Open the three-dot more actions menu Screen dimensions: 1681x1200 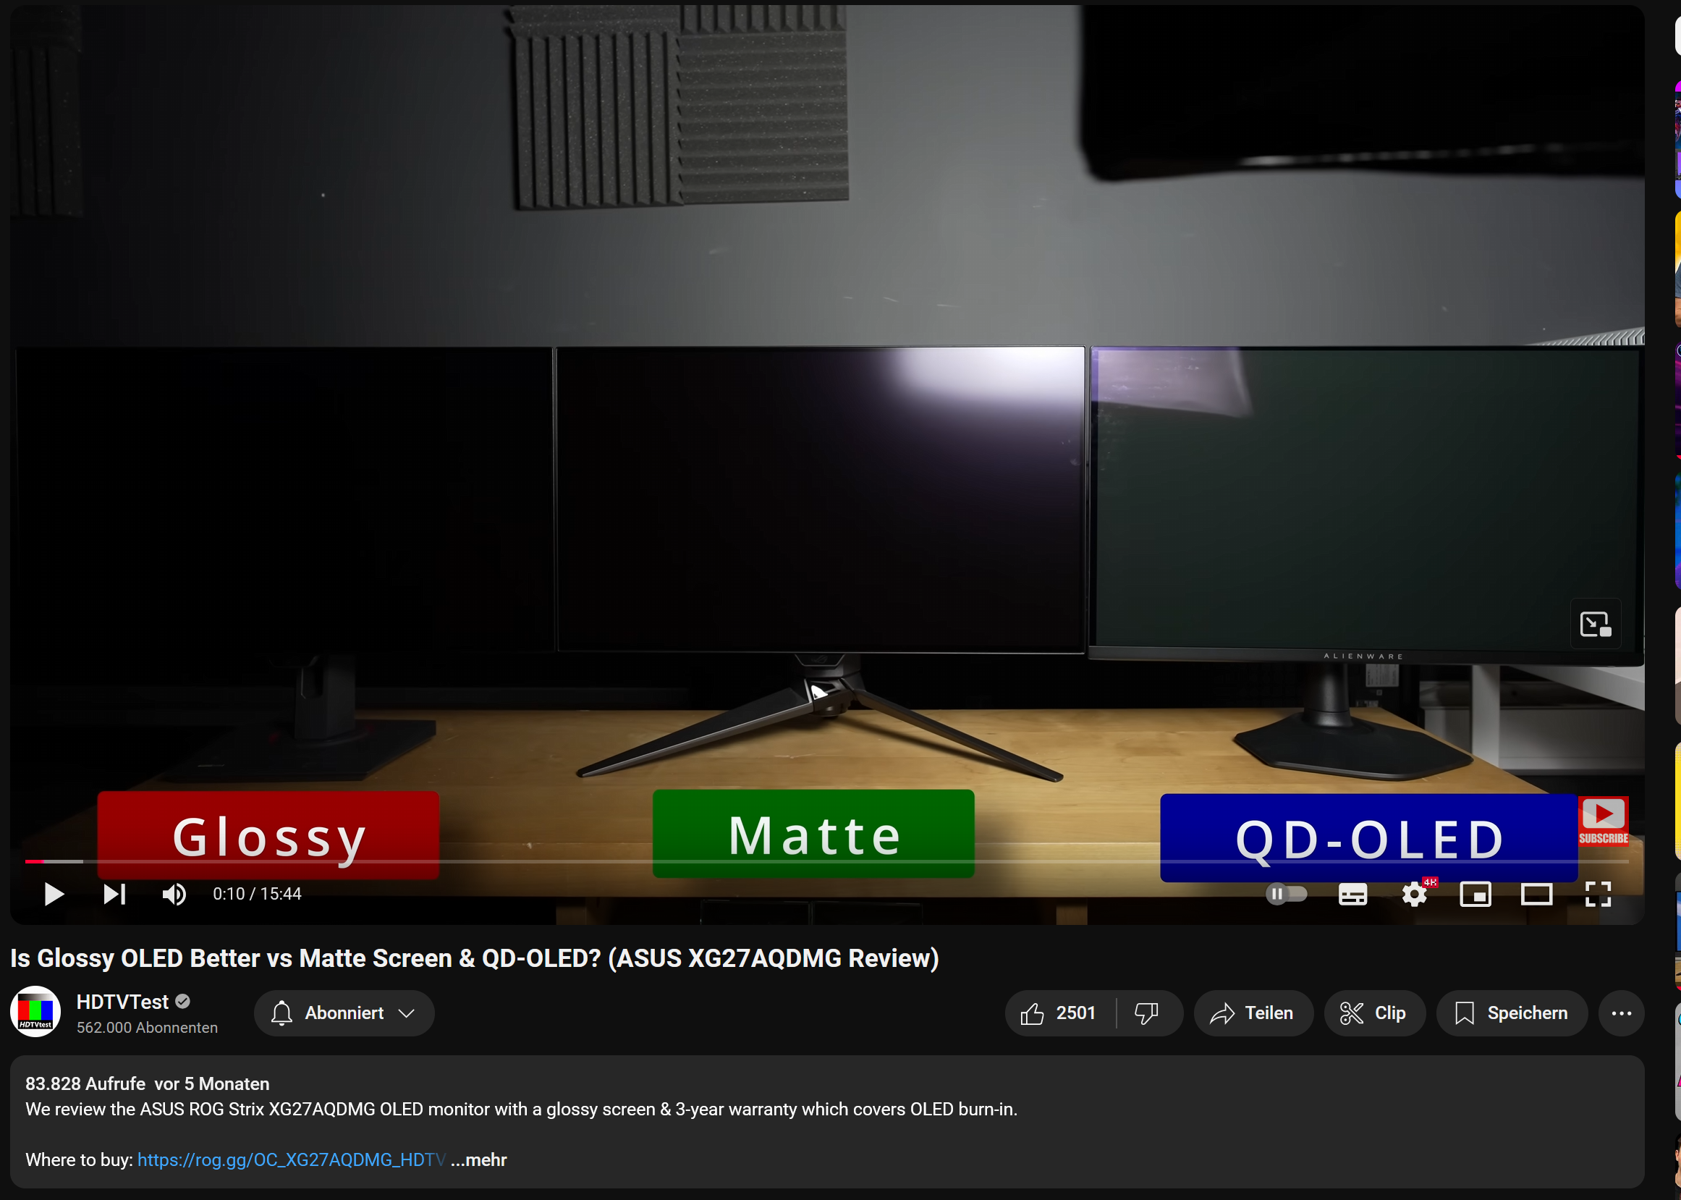pos(1621,1013)
